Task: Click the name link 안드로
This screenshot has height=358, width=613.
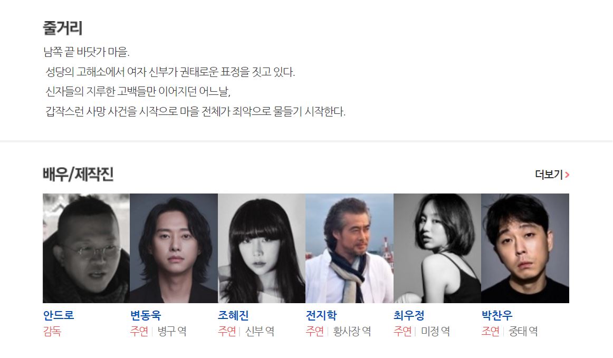Action: point(58,315)
